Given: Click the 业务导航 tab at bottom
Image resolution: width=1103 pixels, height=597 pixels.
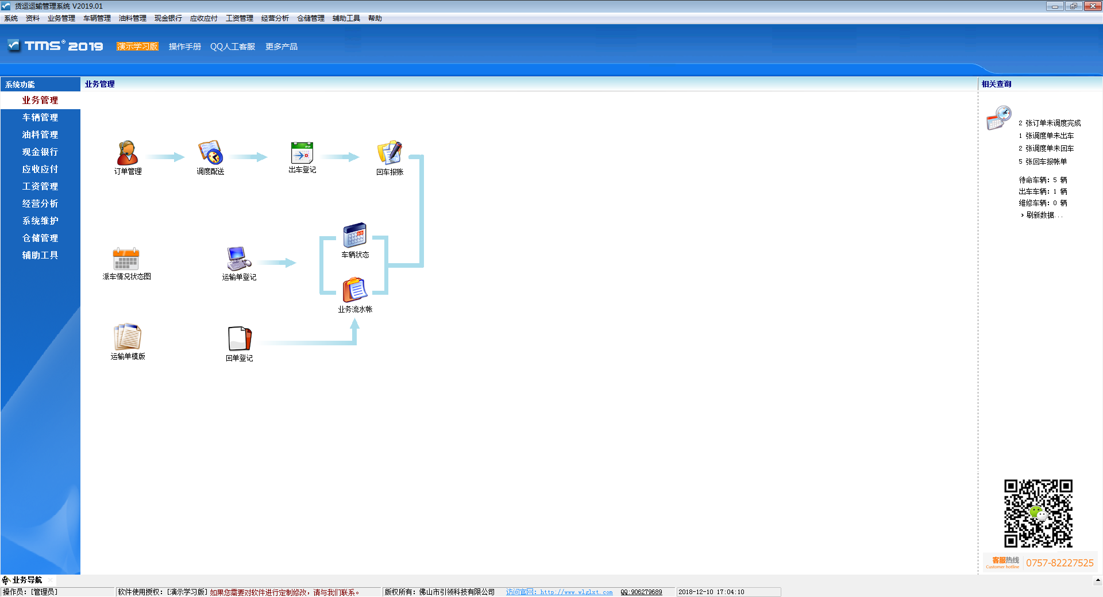Looking at the screenshot, I should [x=27, y=580].
